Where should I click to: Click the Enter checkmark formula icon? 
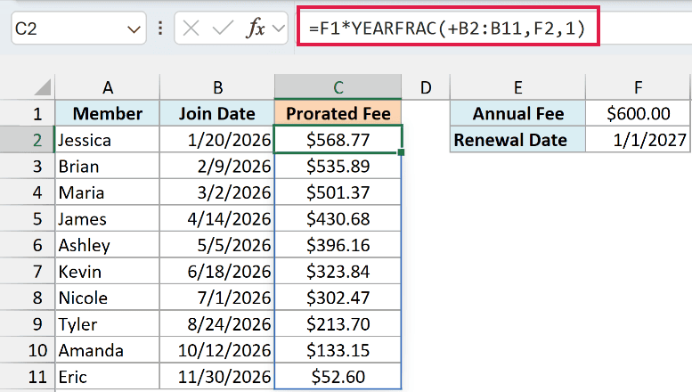pos(223,29)
